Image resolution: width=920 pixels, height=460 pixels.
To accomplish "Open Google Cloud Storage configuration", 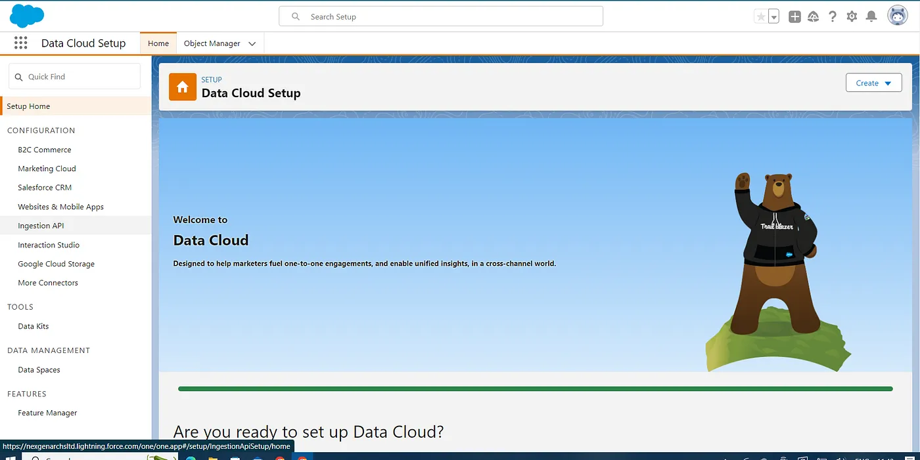I will coord(57,264).
